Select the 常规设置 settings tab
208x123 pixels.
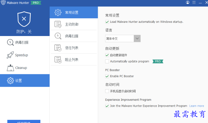[74, 12]
